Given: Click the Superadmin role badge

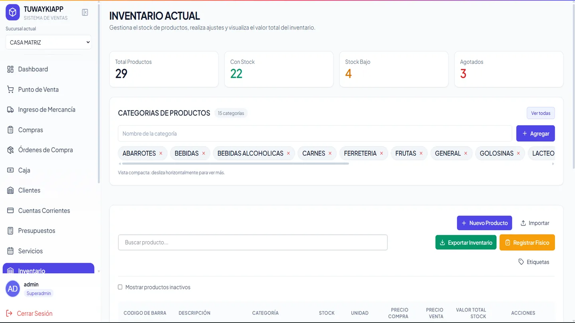Looking at the screenshot, I should click(x=39, y=293).
